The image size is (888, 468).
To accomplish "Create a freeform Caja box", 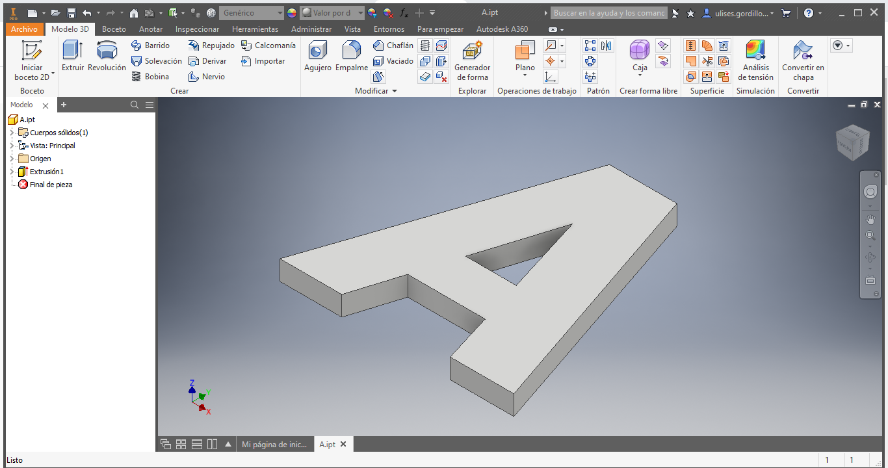I will 640,58.
